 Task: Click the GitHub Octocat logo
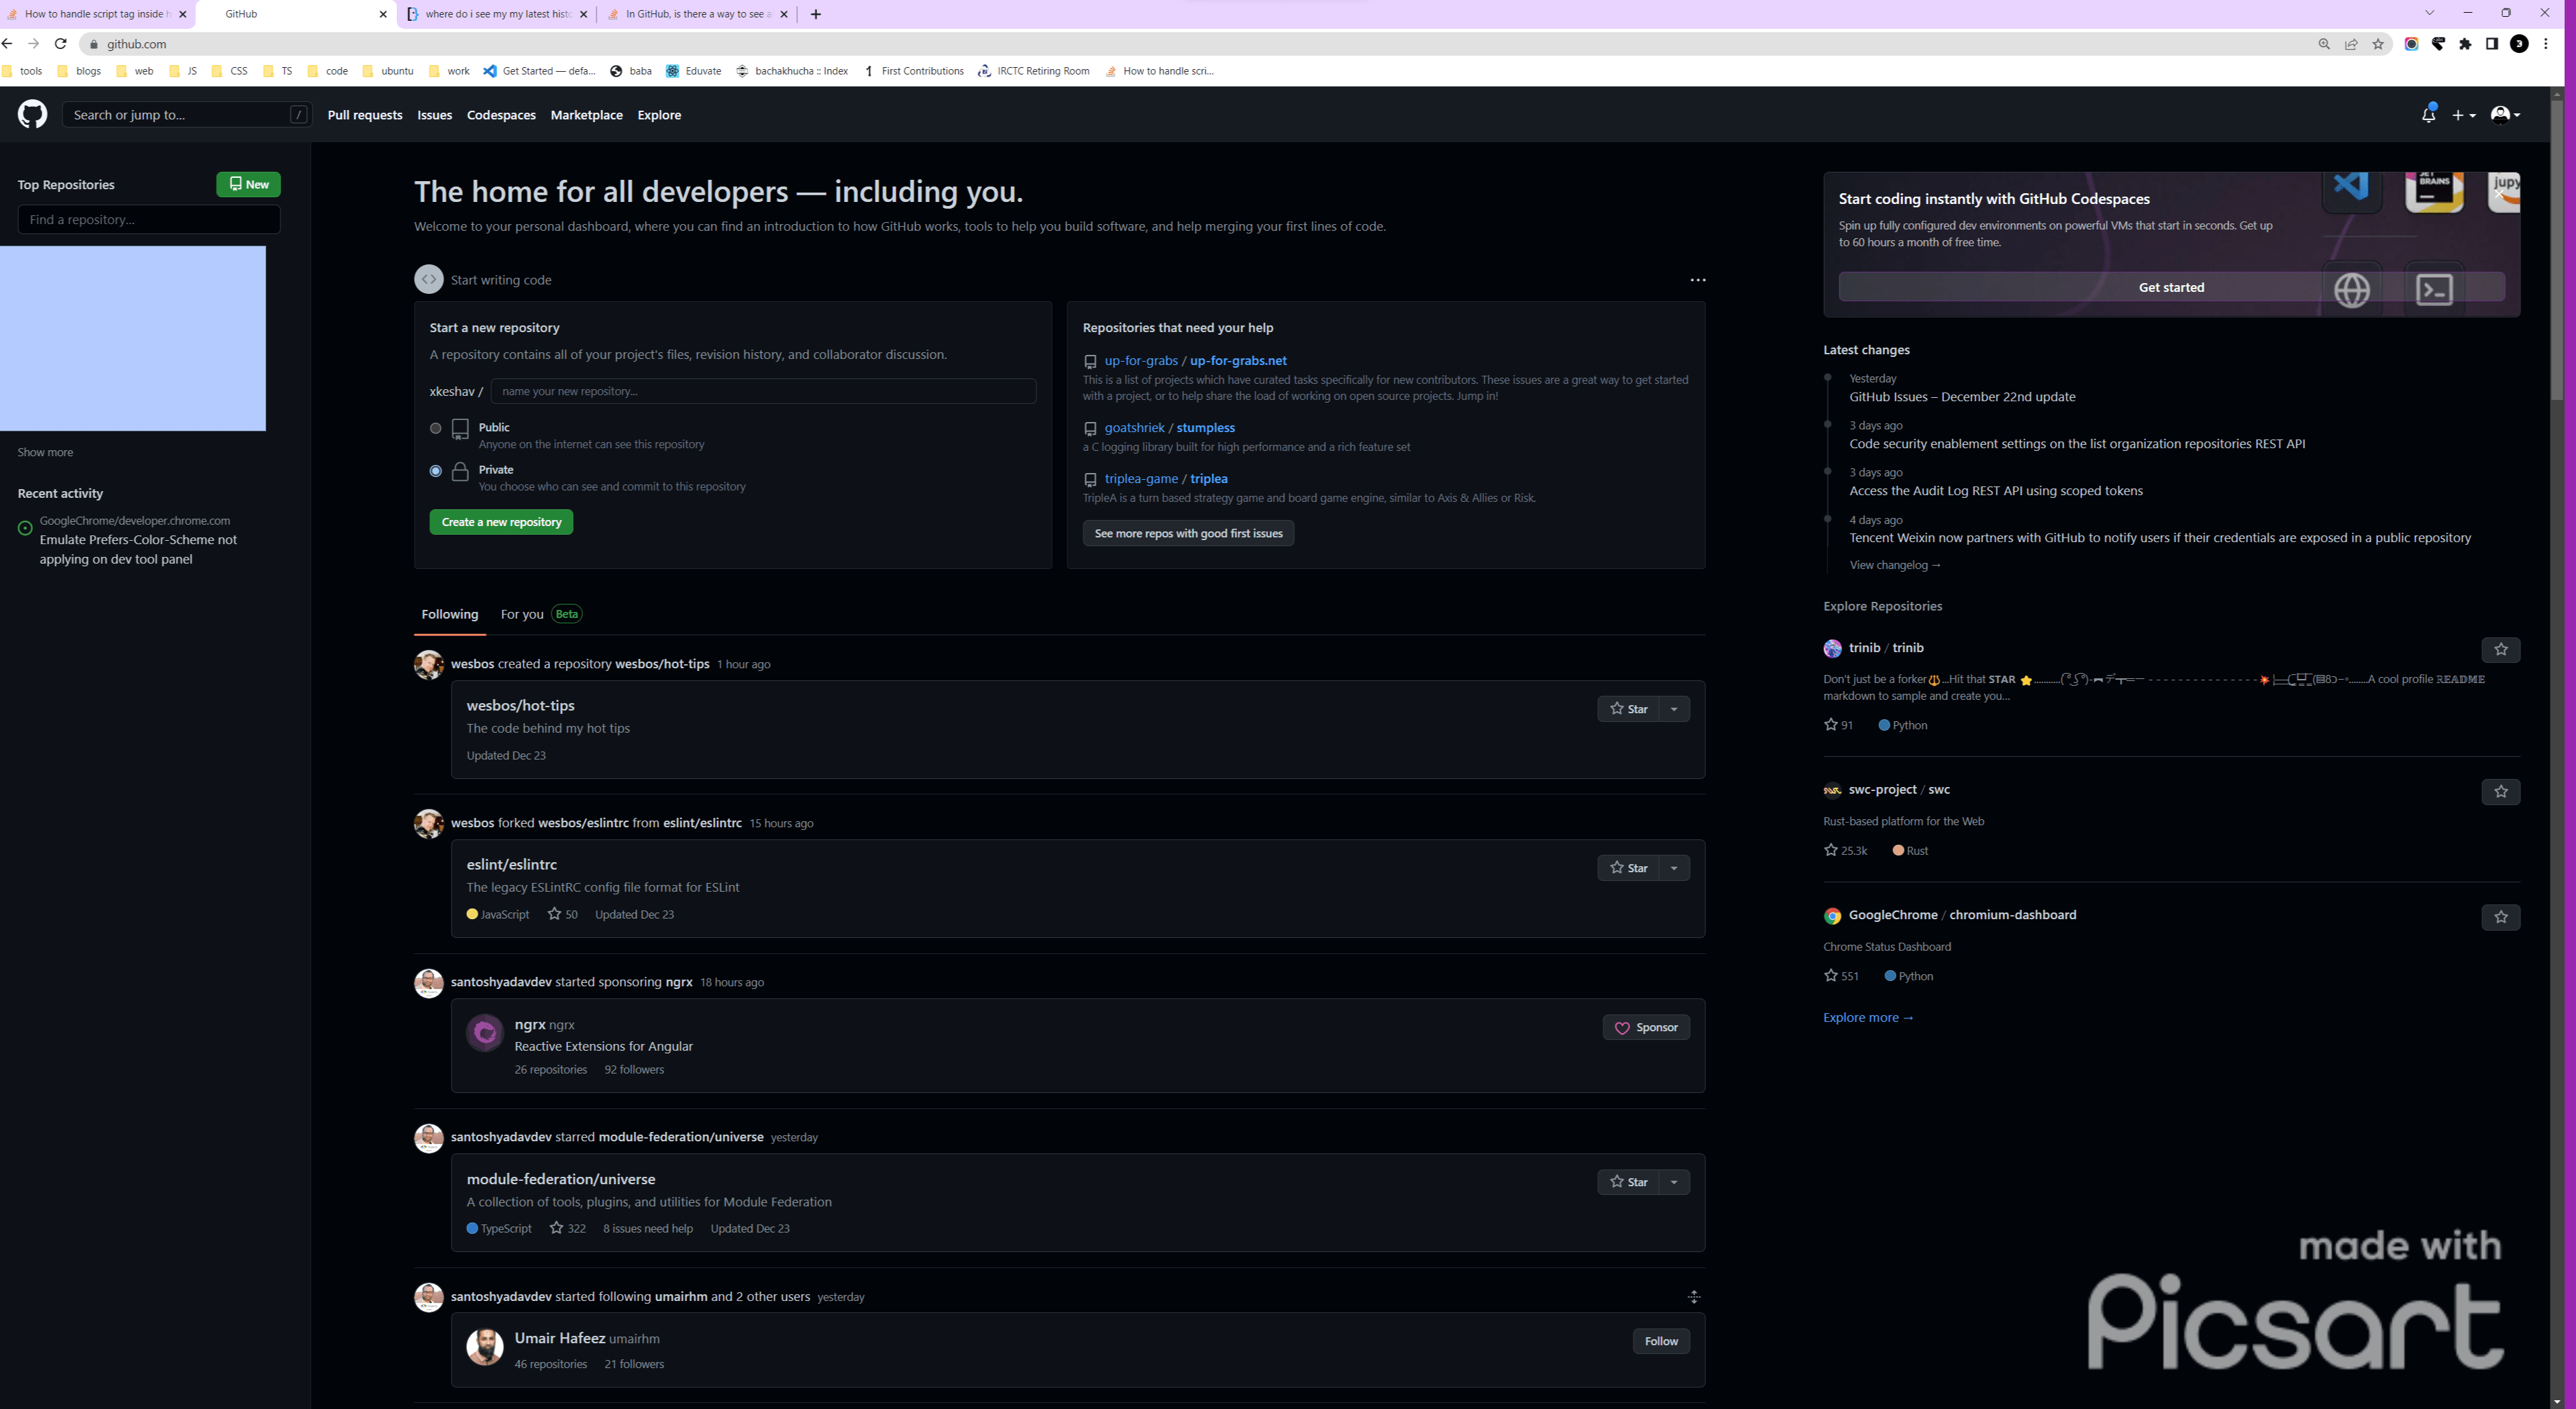(x=32, y=114)
